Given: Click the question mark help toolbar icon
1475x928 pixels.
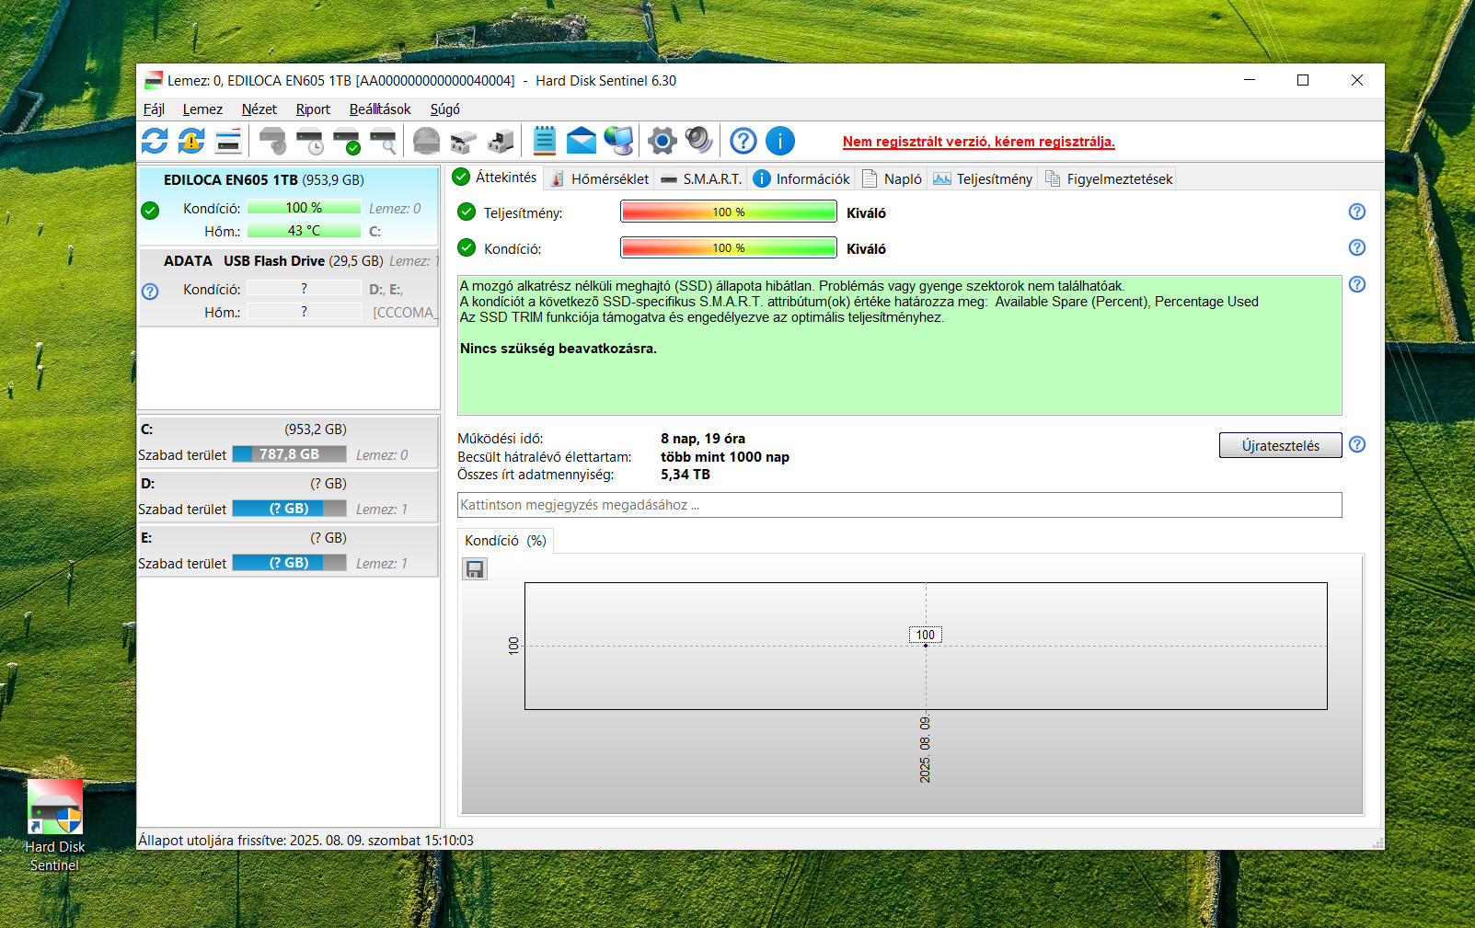Looking at the screenshot, I should point(743,141).
